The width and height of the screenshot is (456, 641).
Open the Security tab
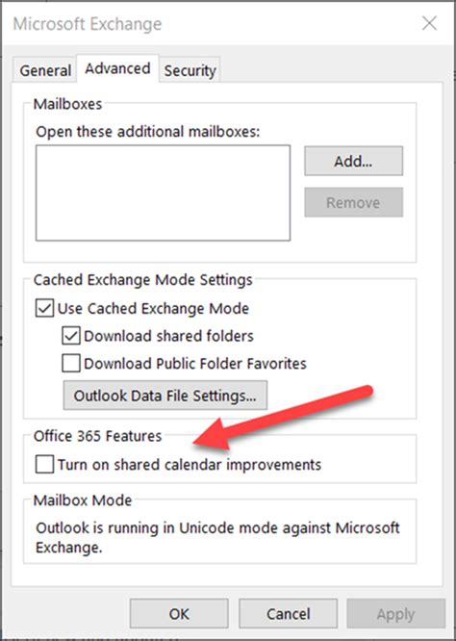190,70
